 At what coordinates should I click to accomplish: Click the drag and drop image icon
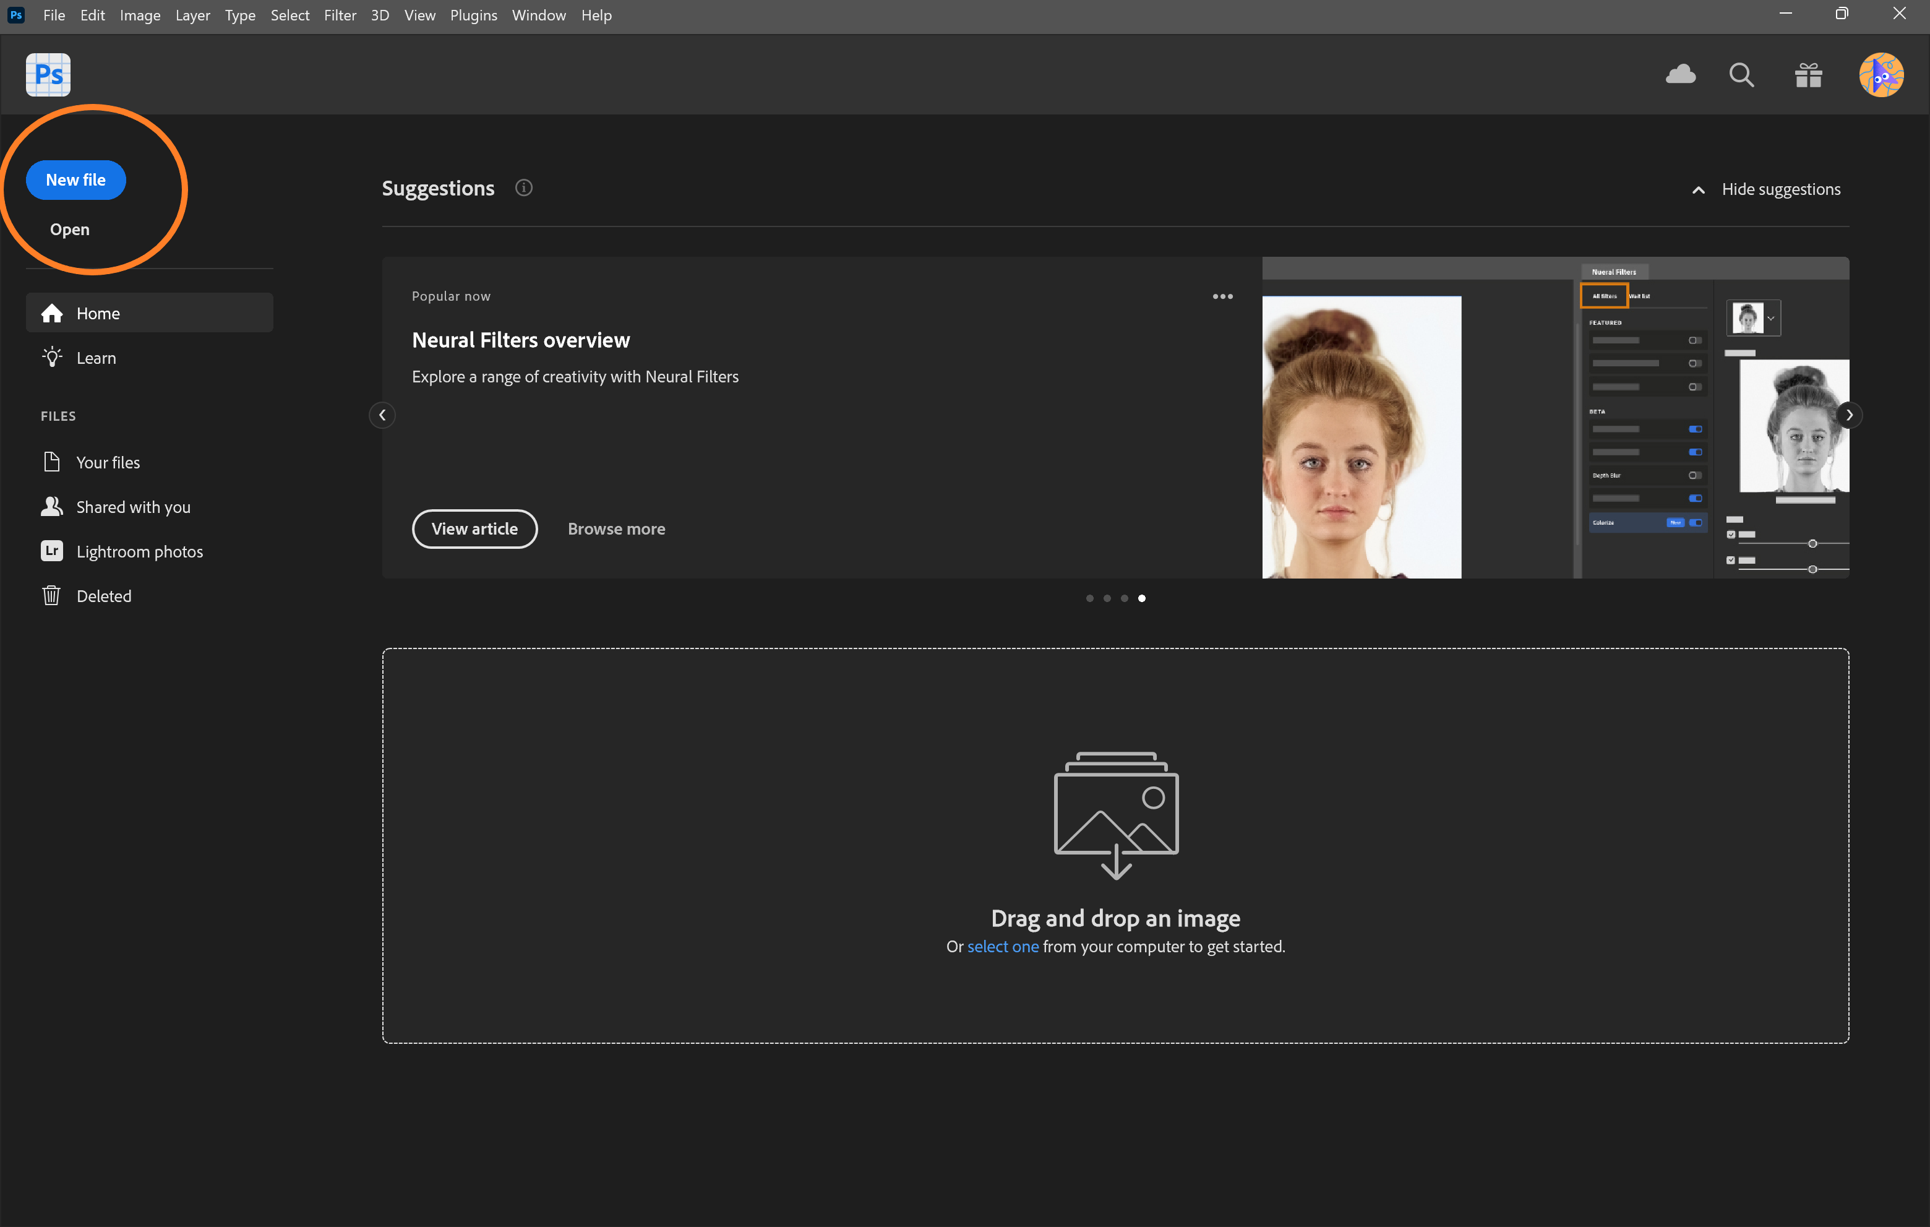[x=1116, y=816]
